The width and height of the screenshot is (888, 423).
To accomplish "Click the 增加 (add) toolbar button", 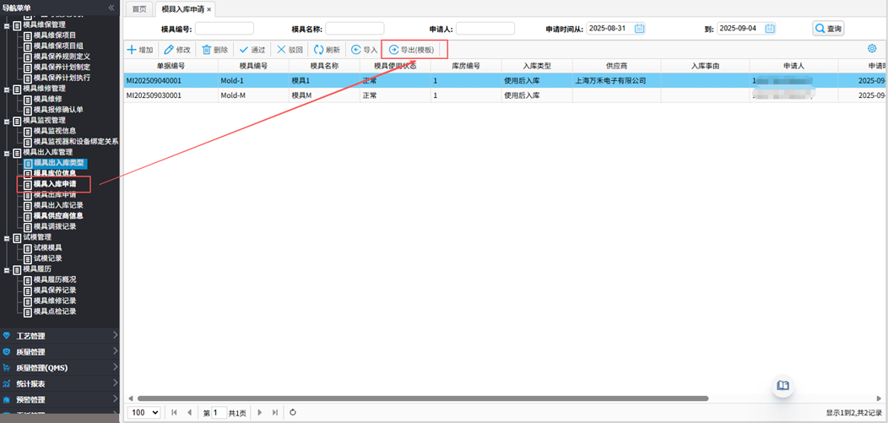I will pyautogui.click(x=140, y=50).
